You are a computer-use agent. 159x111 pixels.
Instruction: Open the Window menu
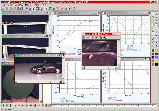click(x=19, y=5)
